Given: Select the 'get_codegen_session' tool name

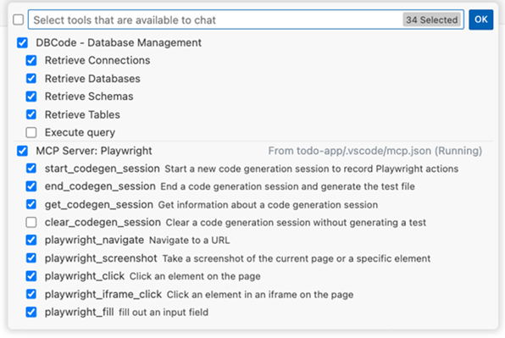Looking at the screenshot, I should click(99, 204).
